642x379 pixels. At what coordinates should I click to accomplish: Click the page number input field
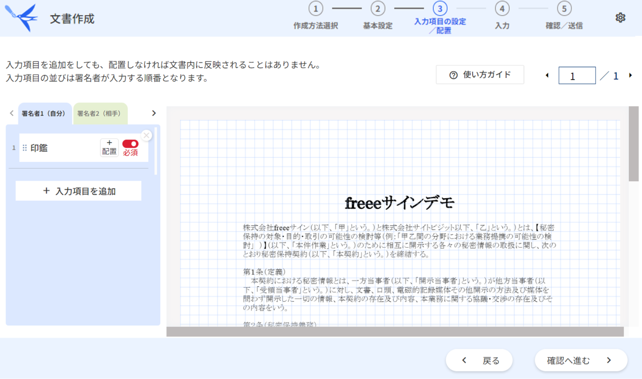point(577,75)
